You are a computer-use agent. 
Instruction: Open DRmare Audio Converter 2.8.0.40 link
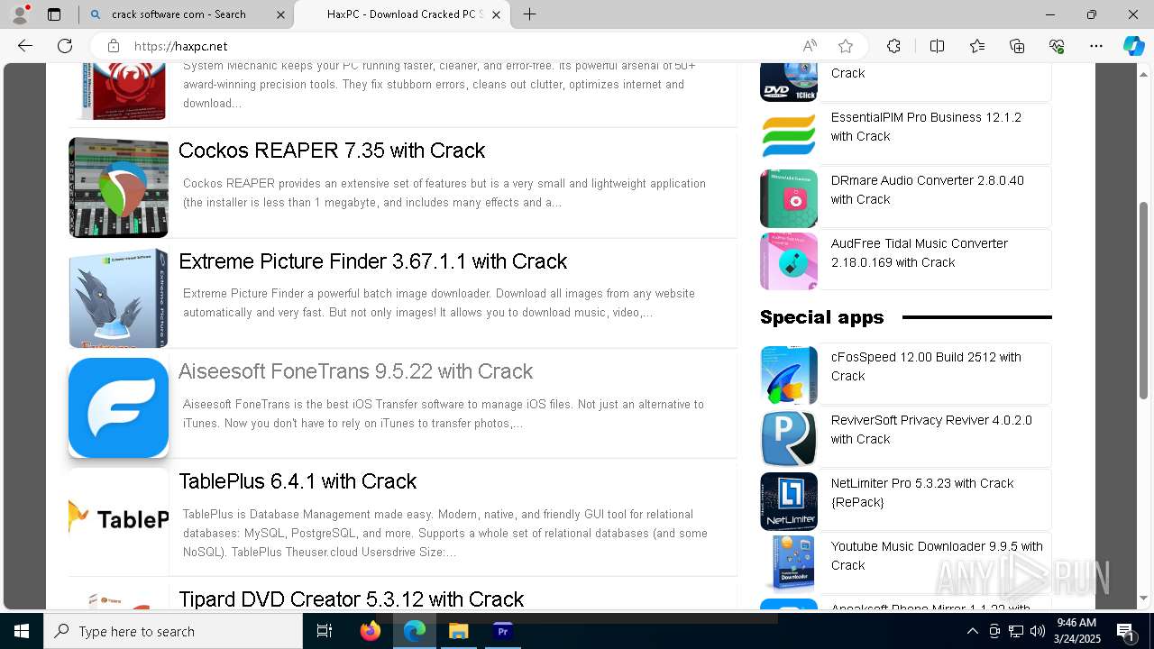(927, 190)
